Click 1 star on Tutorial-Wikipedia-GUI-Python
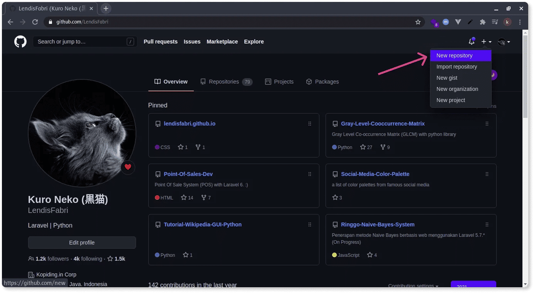 (188, 255)
